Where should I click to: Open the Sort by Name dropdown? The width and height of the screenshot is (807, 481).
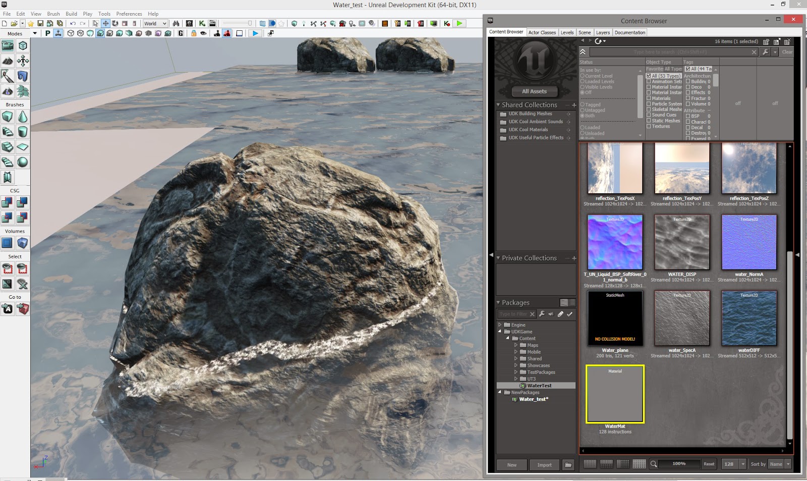pyautogui.click(x=780, y=464)
